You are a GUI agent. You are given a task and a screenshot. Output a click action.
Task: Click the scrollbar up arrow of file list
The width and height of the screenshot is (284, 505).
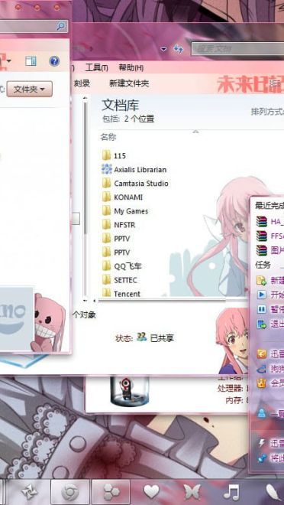click(86, 98)
